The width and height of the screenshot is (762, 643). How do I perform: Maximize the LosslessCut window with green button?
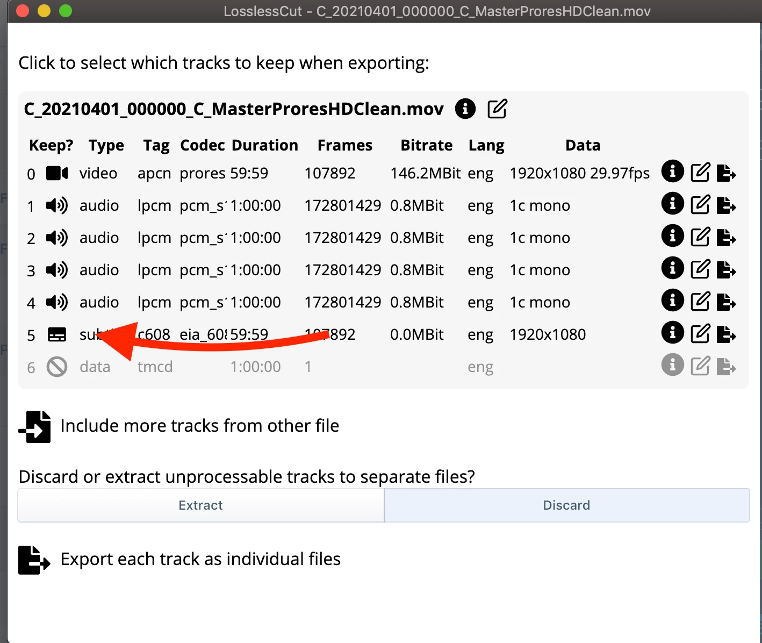[66, 11]
